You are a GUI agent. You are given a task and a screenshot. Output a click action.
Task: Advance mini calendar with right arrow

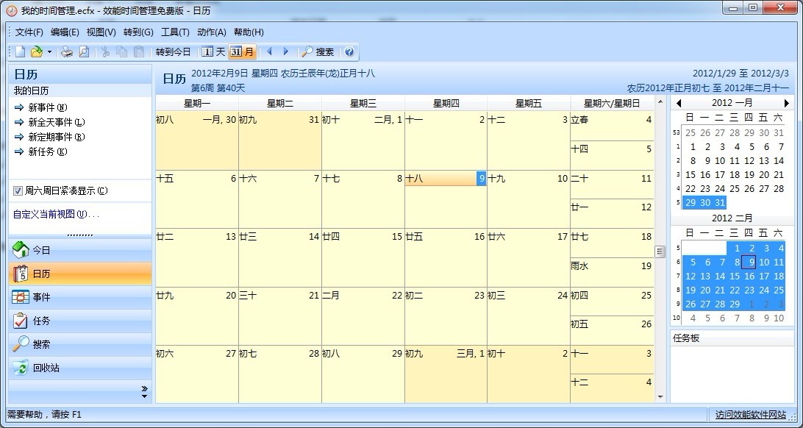pos(786,104)
